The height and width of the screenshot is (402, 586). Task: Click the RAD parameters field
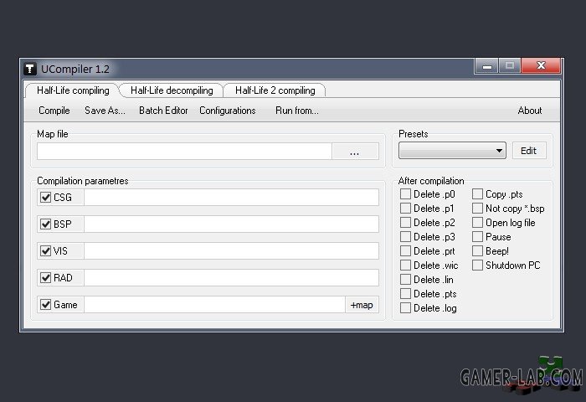pyautogui.click(x=231, y=278)
